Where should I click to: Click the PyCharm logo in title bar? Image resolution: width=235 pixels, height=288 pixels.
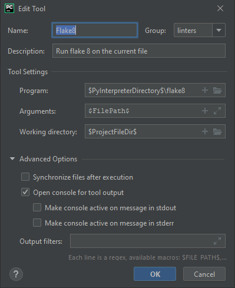click(9, 8)
